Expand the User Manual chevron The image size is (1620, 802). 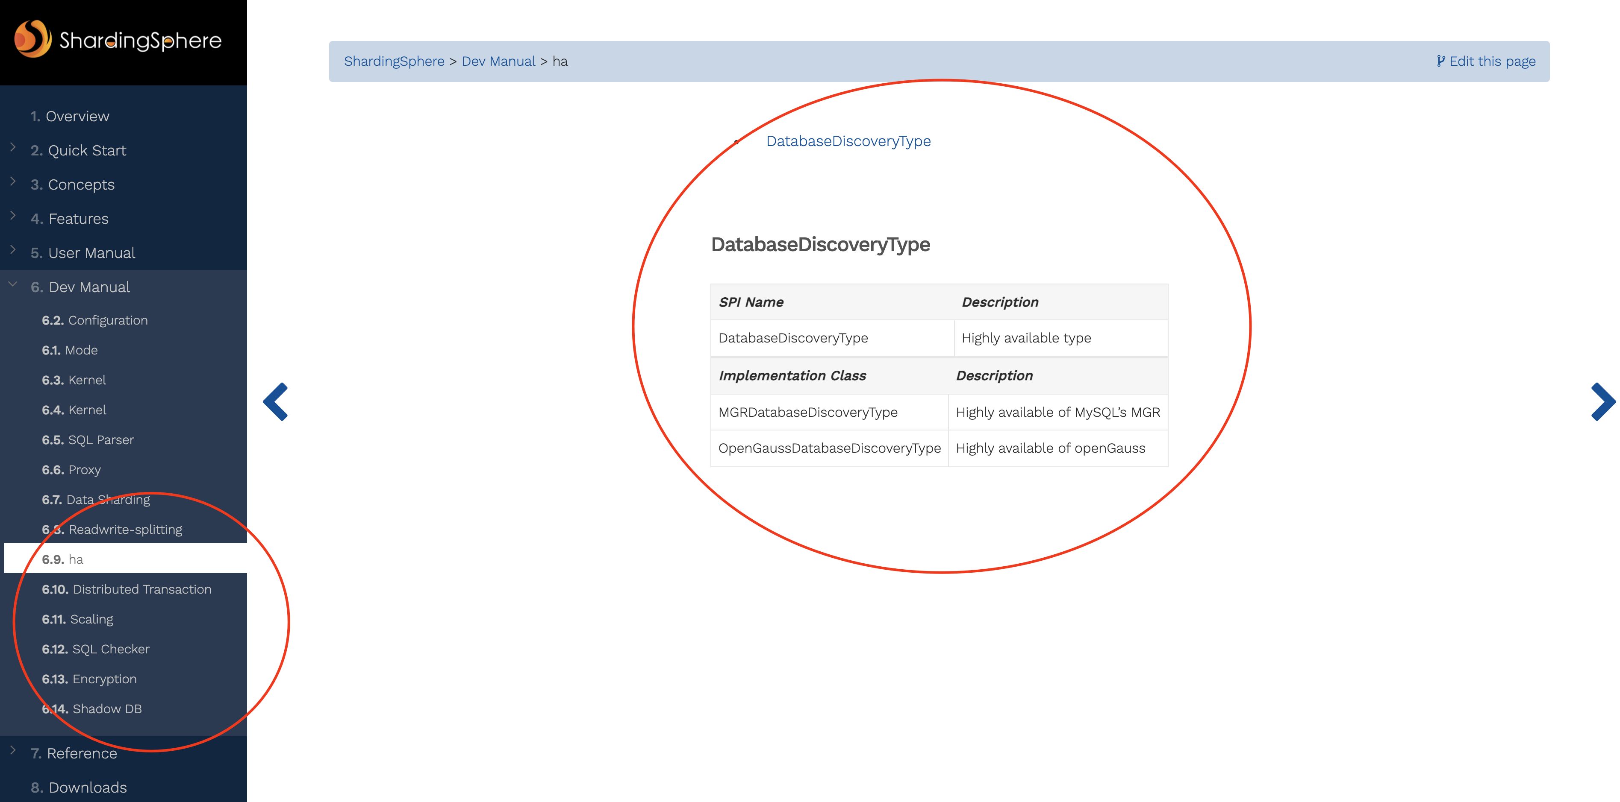pos(13,250)
